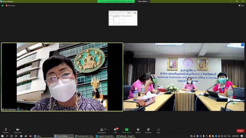Open the Apps panel in Zoom

[158, 130]
